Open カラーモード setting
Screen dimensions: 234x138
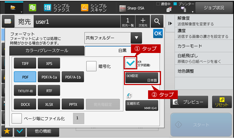point(204,46)
